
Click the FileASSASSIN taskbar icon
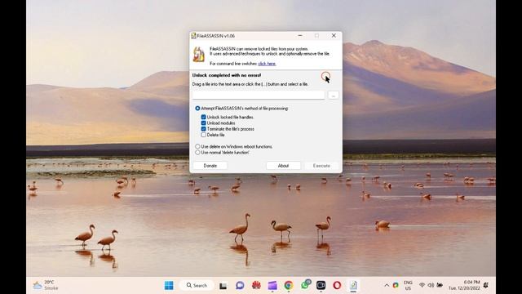(353, 285)
